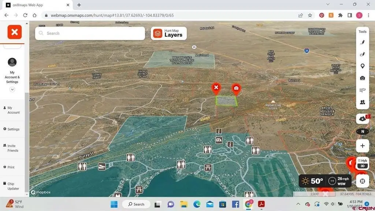Screen dimensions: 375x211
Task: Click the locate me crosshair button
Action: (x=363, y=181)
